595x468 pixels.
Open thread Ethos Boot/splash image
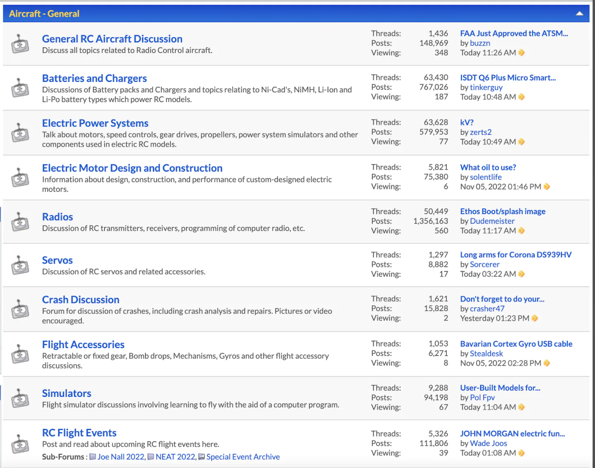tap(503, 211)
